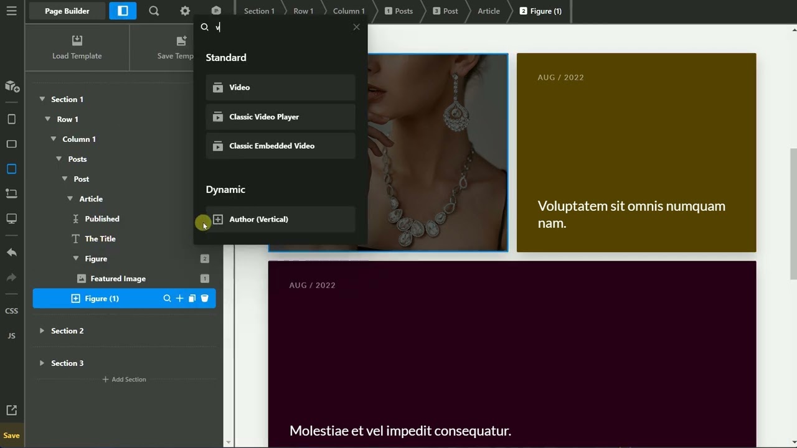Click badge 1 on Featured Image row
Screen dimensions: 797x448
(204, 278)
